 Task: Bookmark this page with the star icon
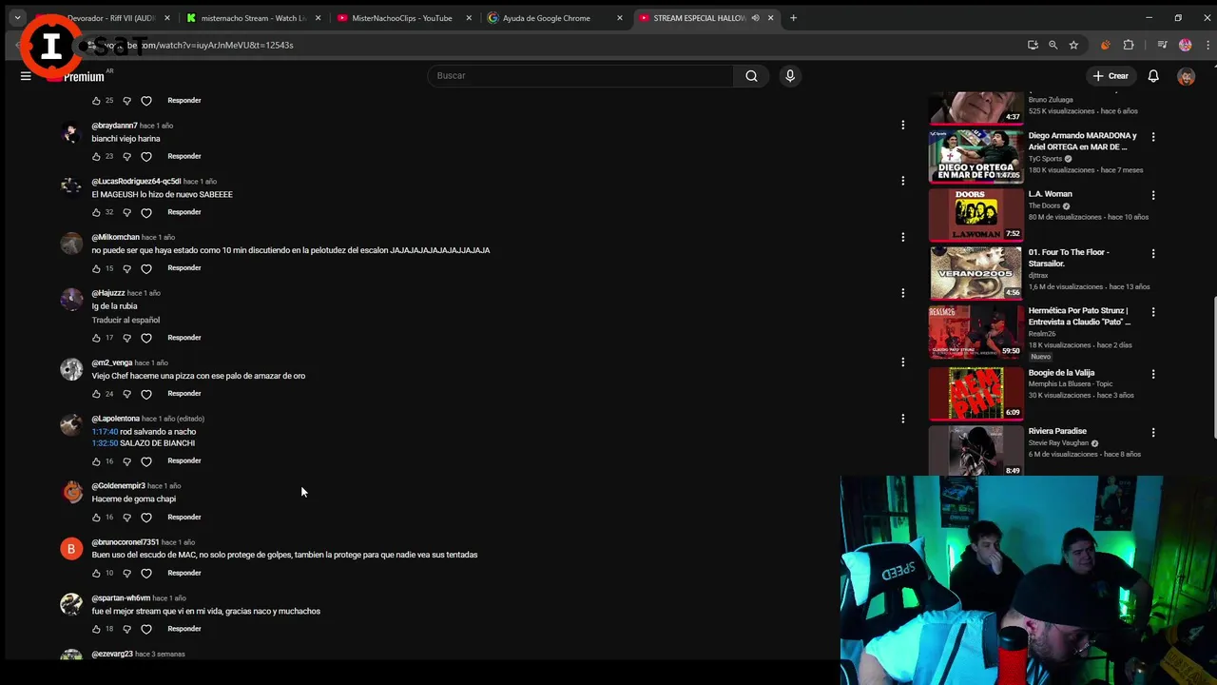click(1073, 45)
